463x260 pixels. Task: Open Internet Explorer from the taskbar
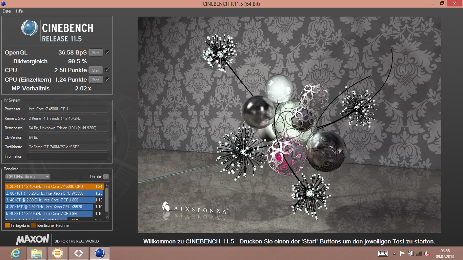click(16, 253)
